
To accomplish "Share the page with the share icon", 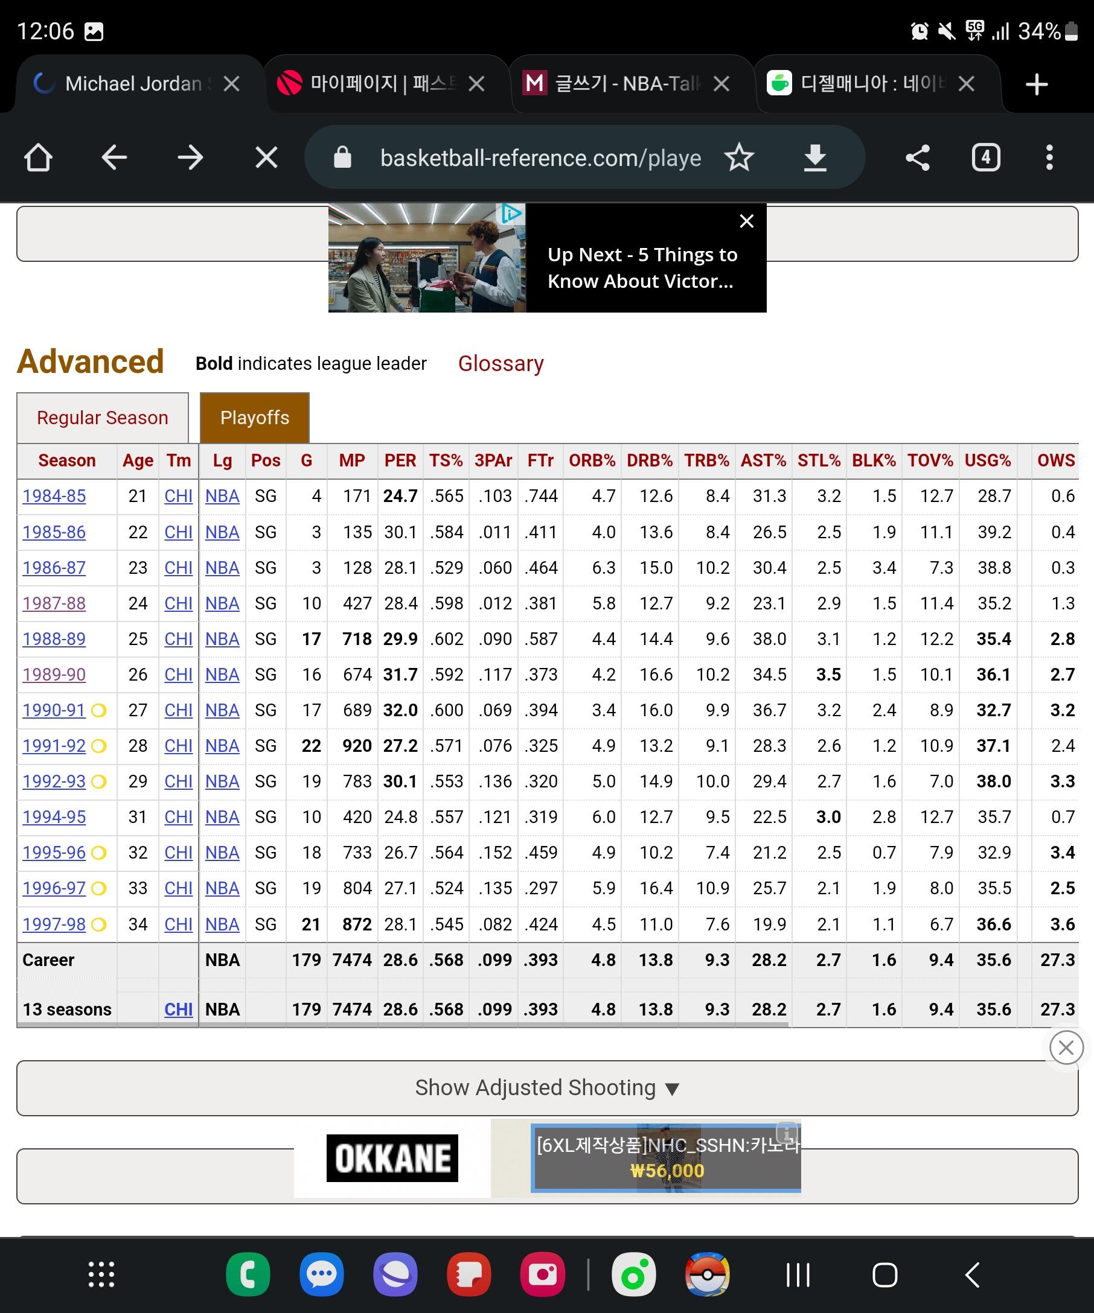I will (918, 157).
